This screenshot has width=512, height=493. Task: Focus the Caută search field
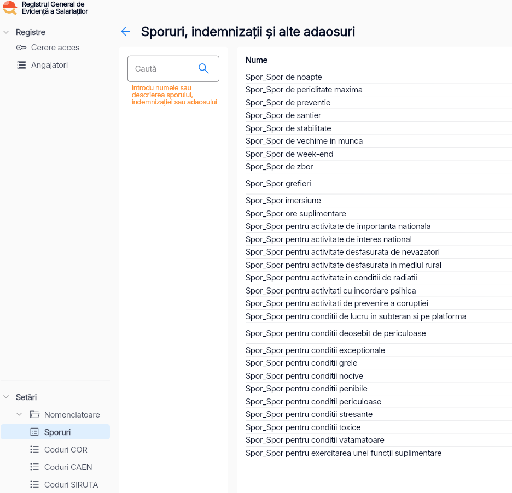point(161,69)
